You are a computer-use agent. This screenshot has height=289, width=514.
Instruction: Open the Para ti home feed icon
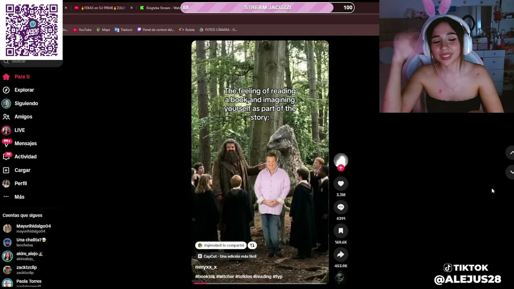[6, 77]
